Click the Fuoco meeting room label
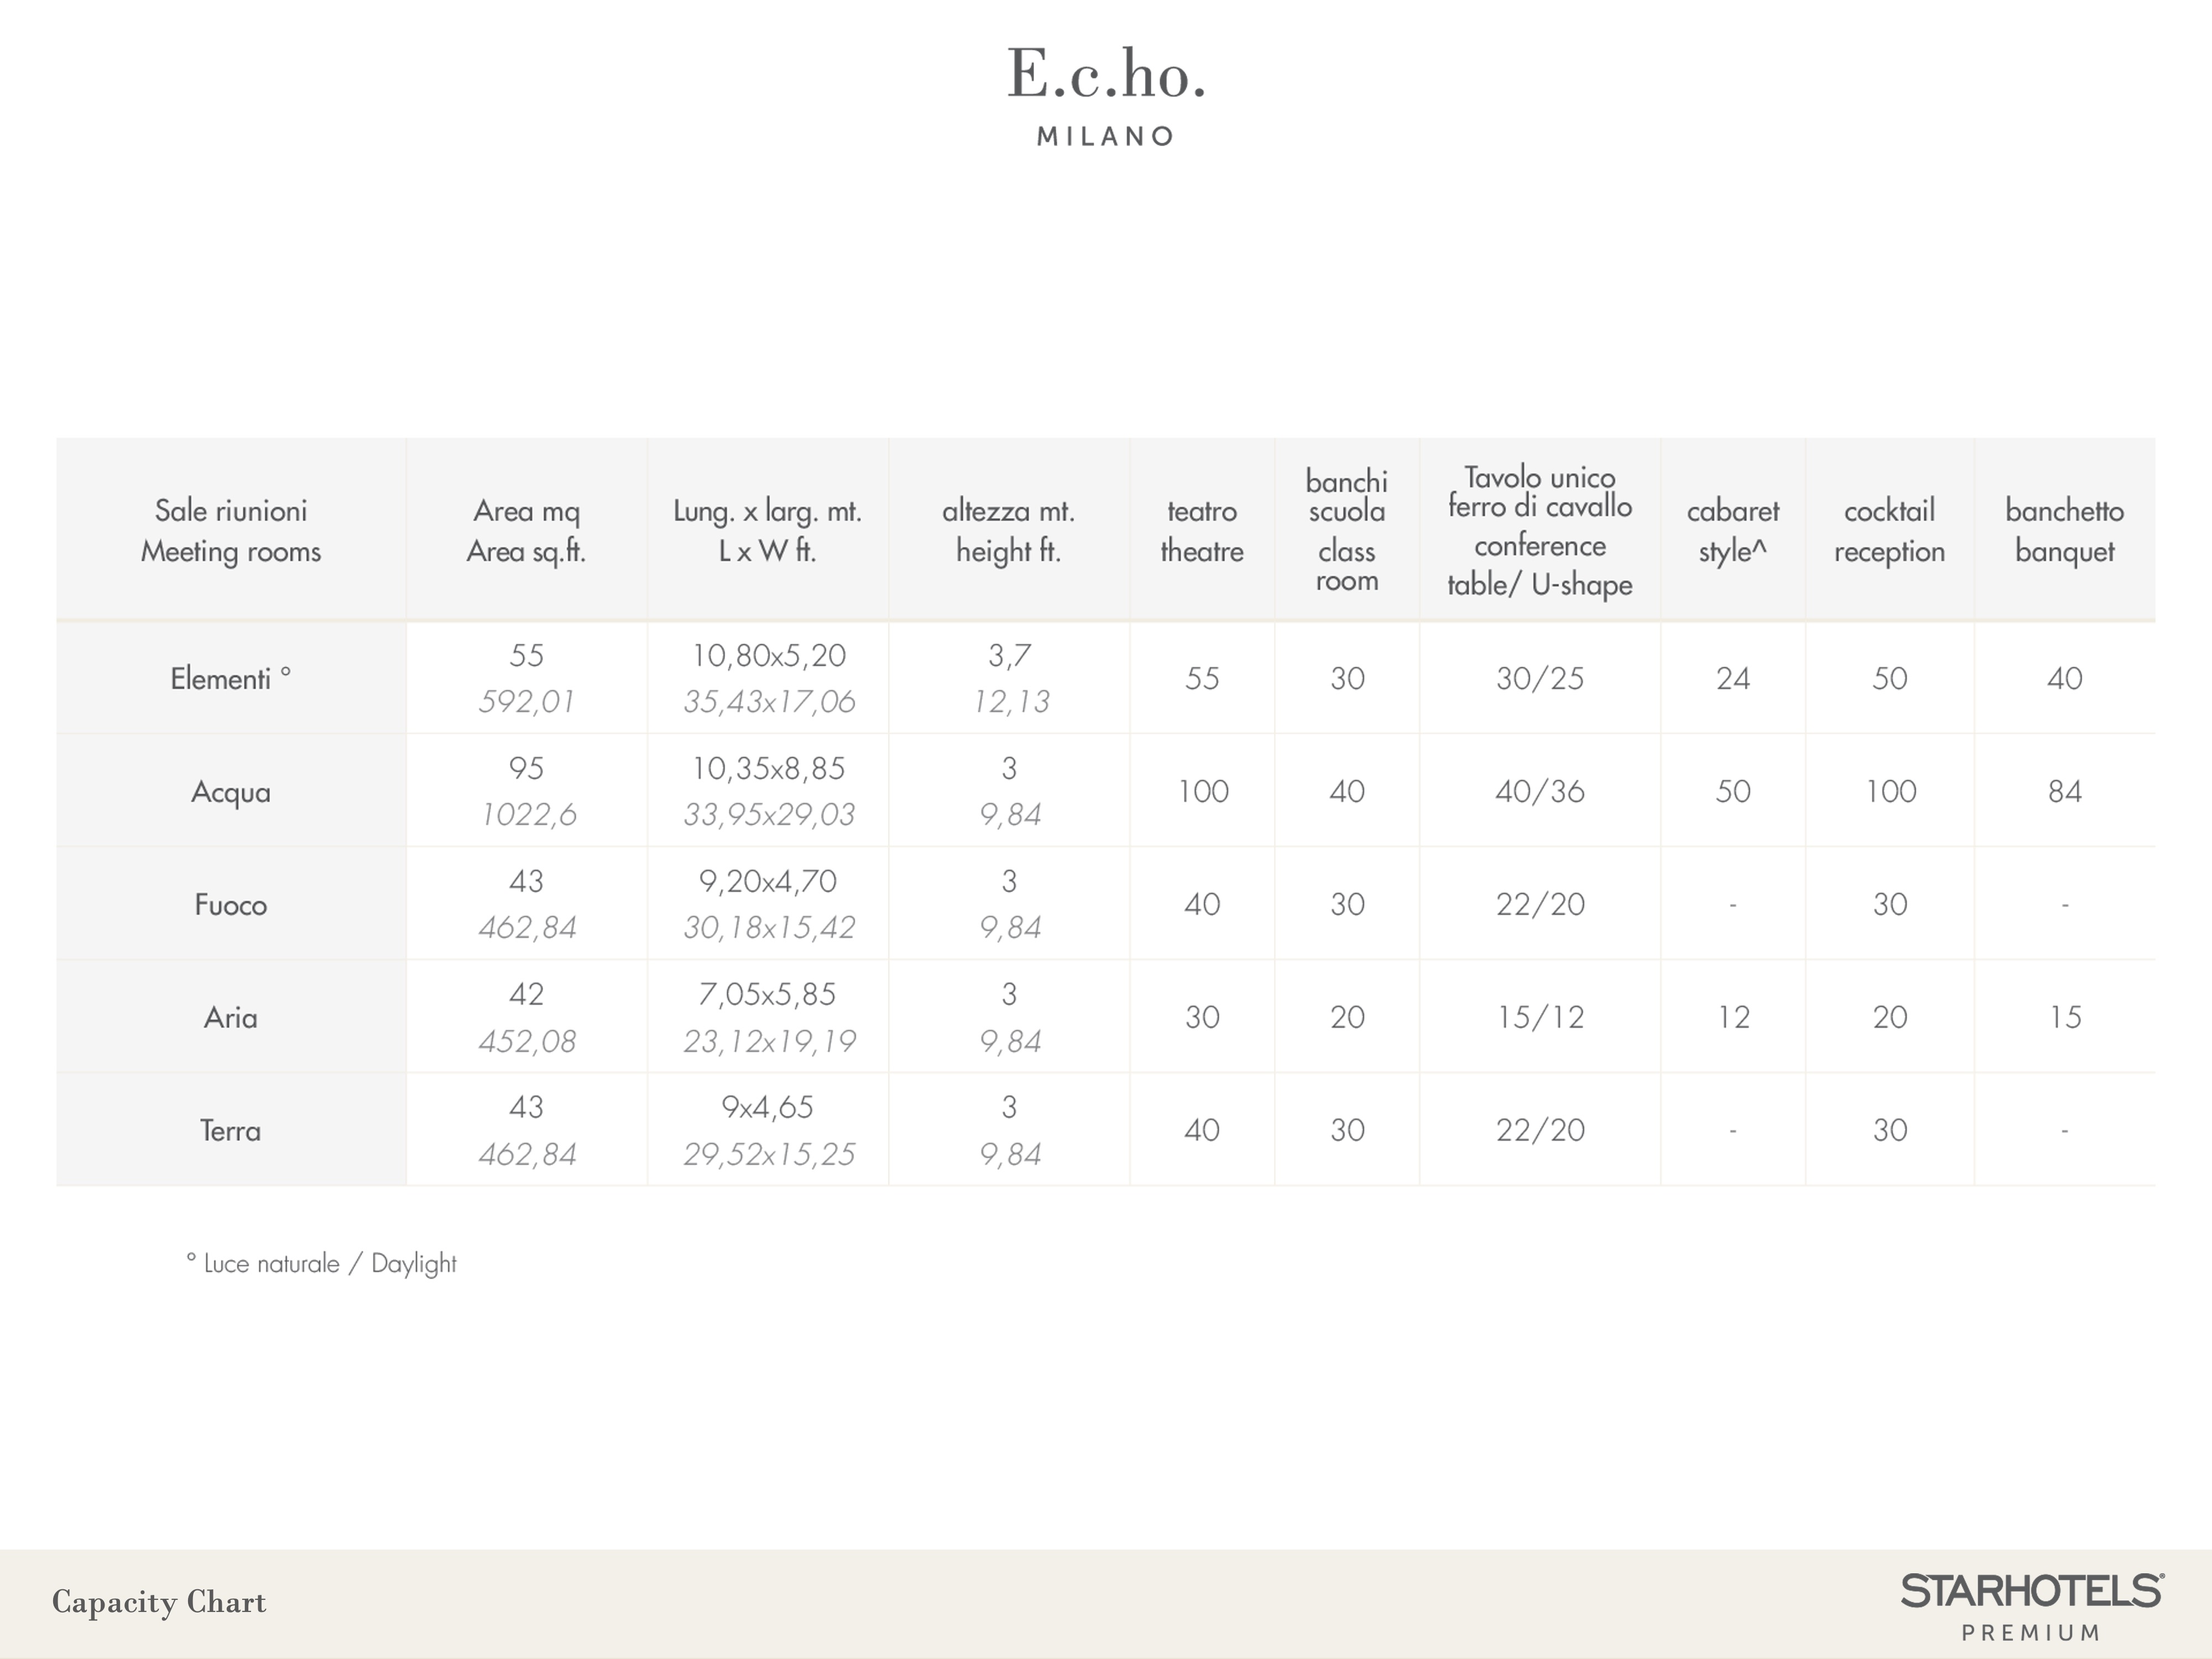Image resolution: width=2212 pixels, height=1659 pixels. tap(231, 905)
